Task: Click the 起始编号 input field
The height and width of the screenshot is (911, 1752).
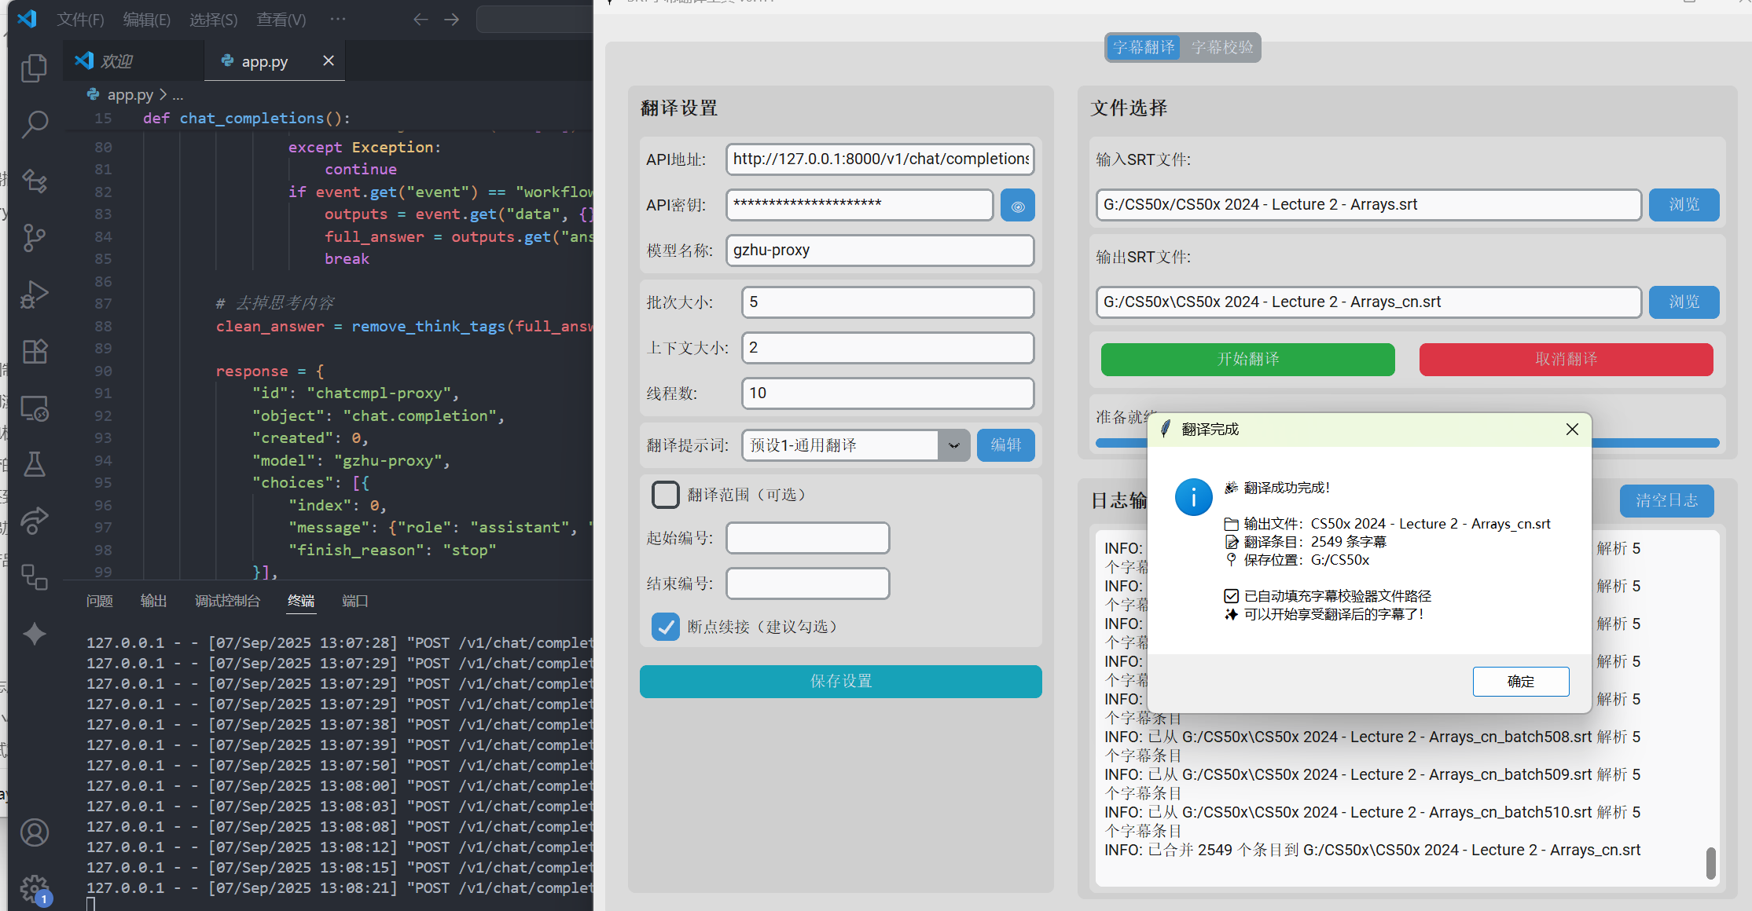Action: (807, 538)
